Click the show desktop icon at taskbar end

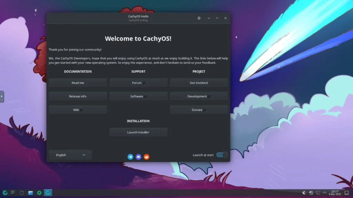(x=347, y=192)
